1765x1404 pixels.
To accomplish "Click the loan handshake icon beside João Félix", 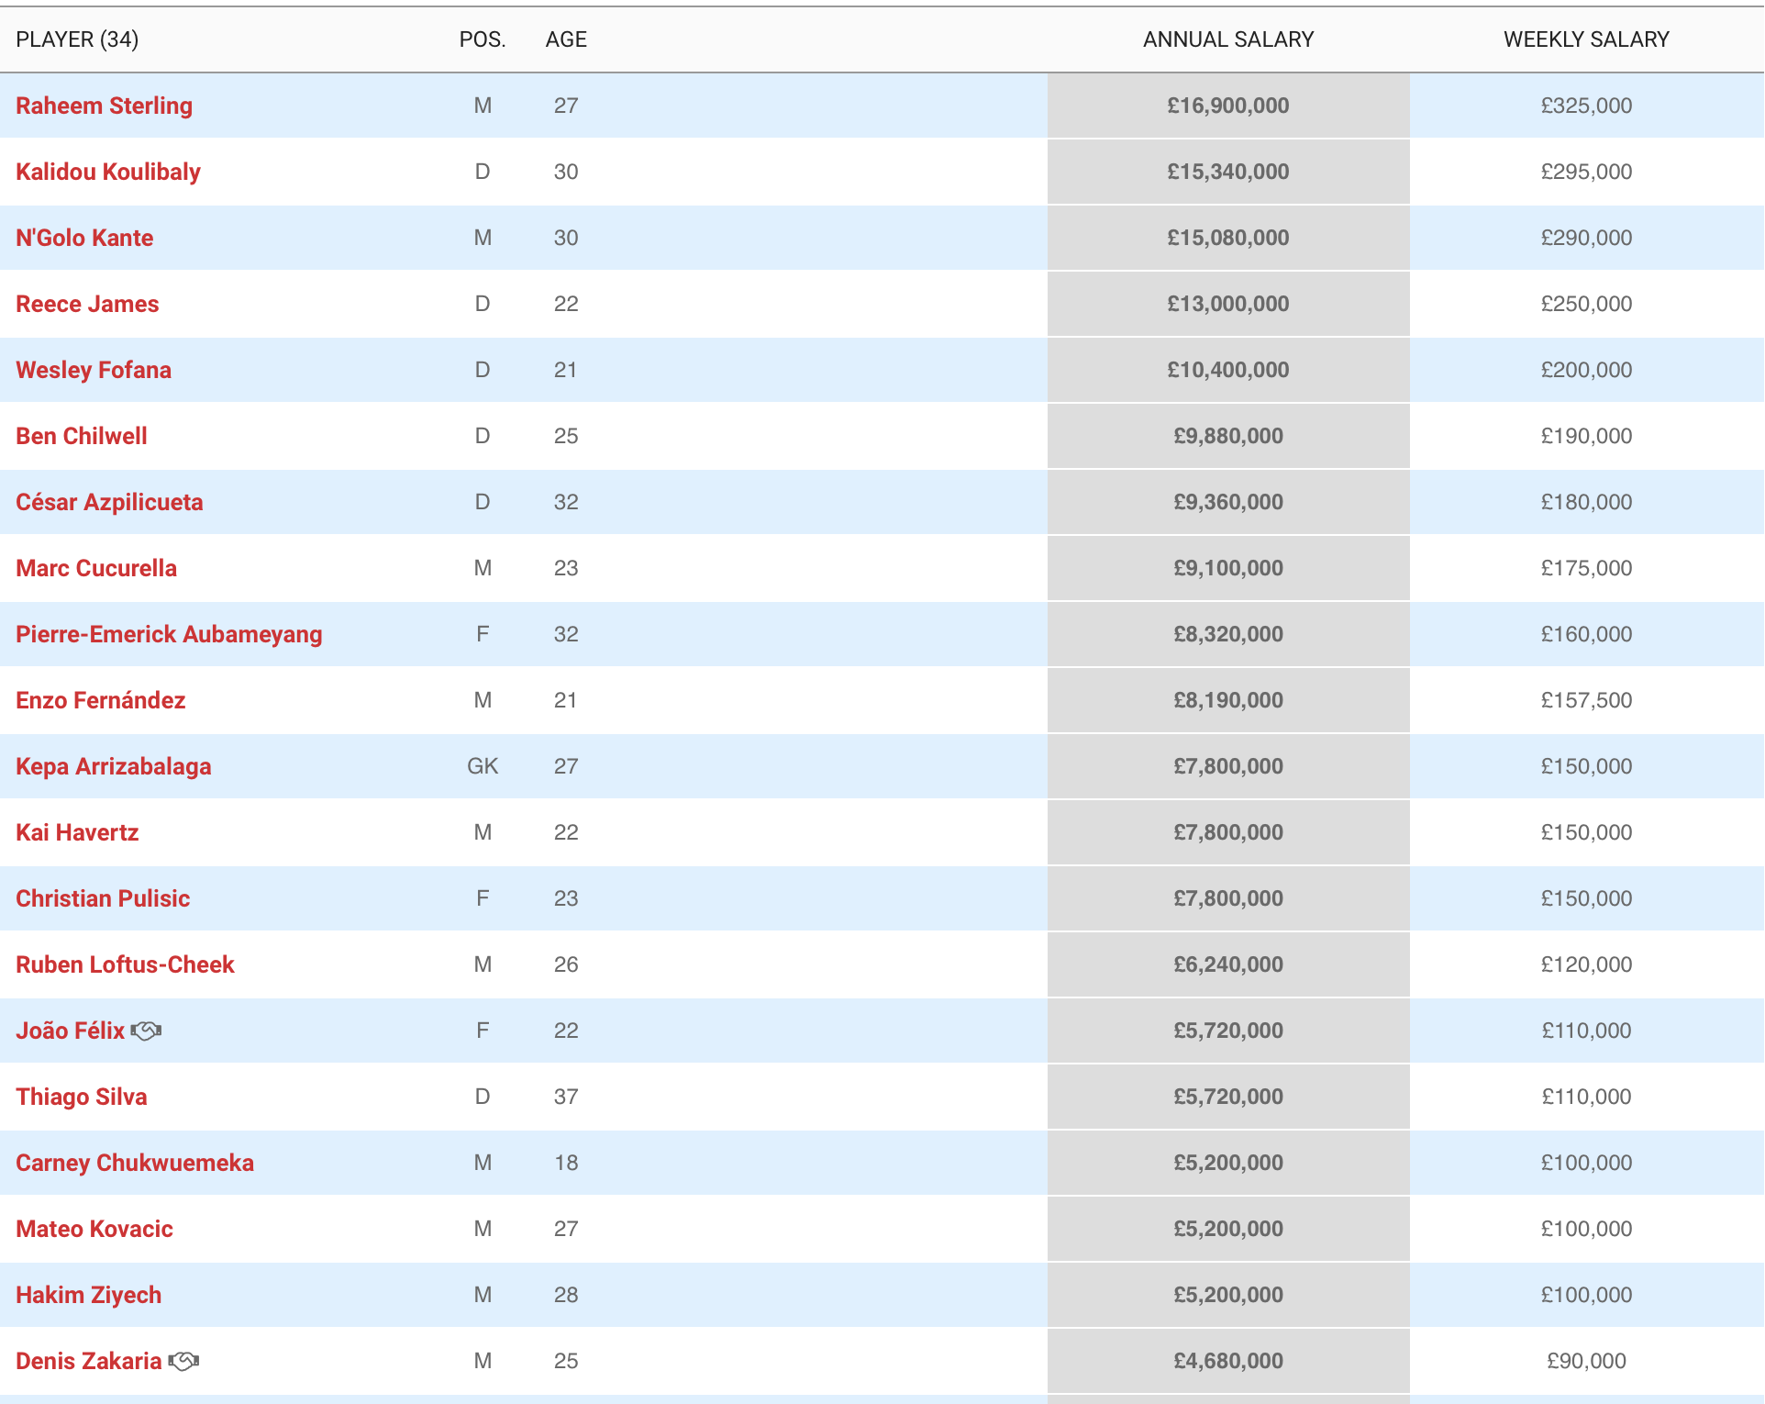I will tap(146, 1031).
